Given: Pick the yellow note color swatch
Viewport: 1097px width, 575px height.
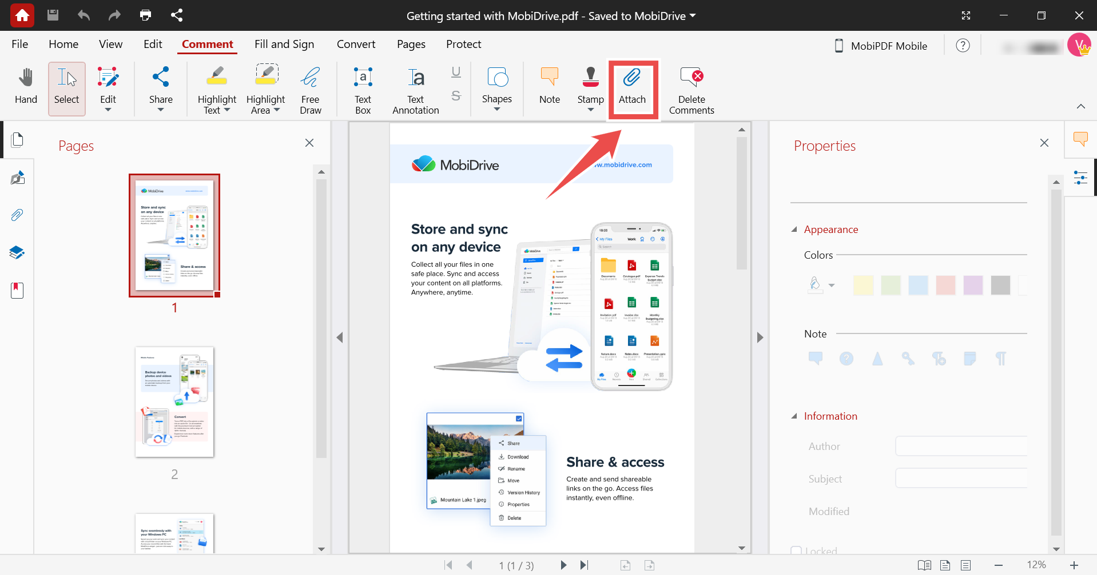Looking at the screenshot, I should [x=863, y=285].
